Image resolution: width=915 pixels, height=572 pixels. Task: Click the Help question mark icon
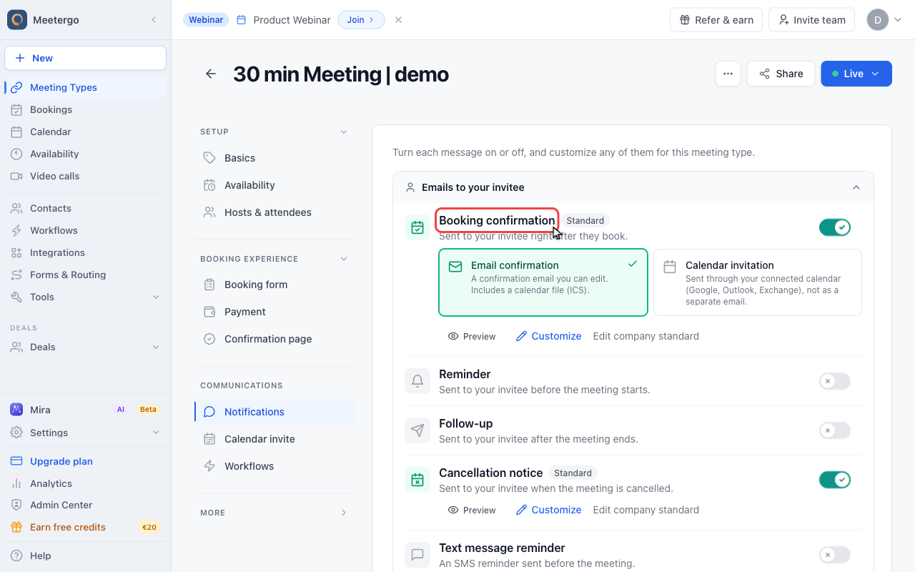pyautogui.click(x=16, y=556)
